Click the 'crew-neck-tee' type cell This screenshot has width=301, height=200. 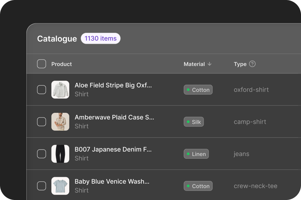(256, 186)
